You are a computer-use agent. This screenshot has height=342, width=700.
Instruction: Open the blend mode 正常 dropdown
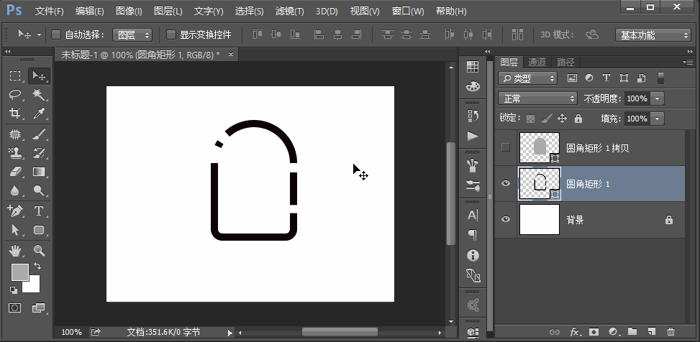(x=538, y=98)
